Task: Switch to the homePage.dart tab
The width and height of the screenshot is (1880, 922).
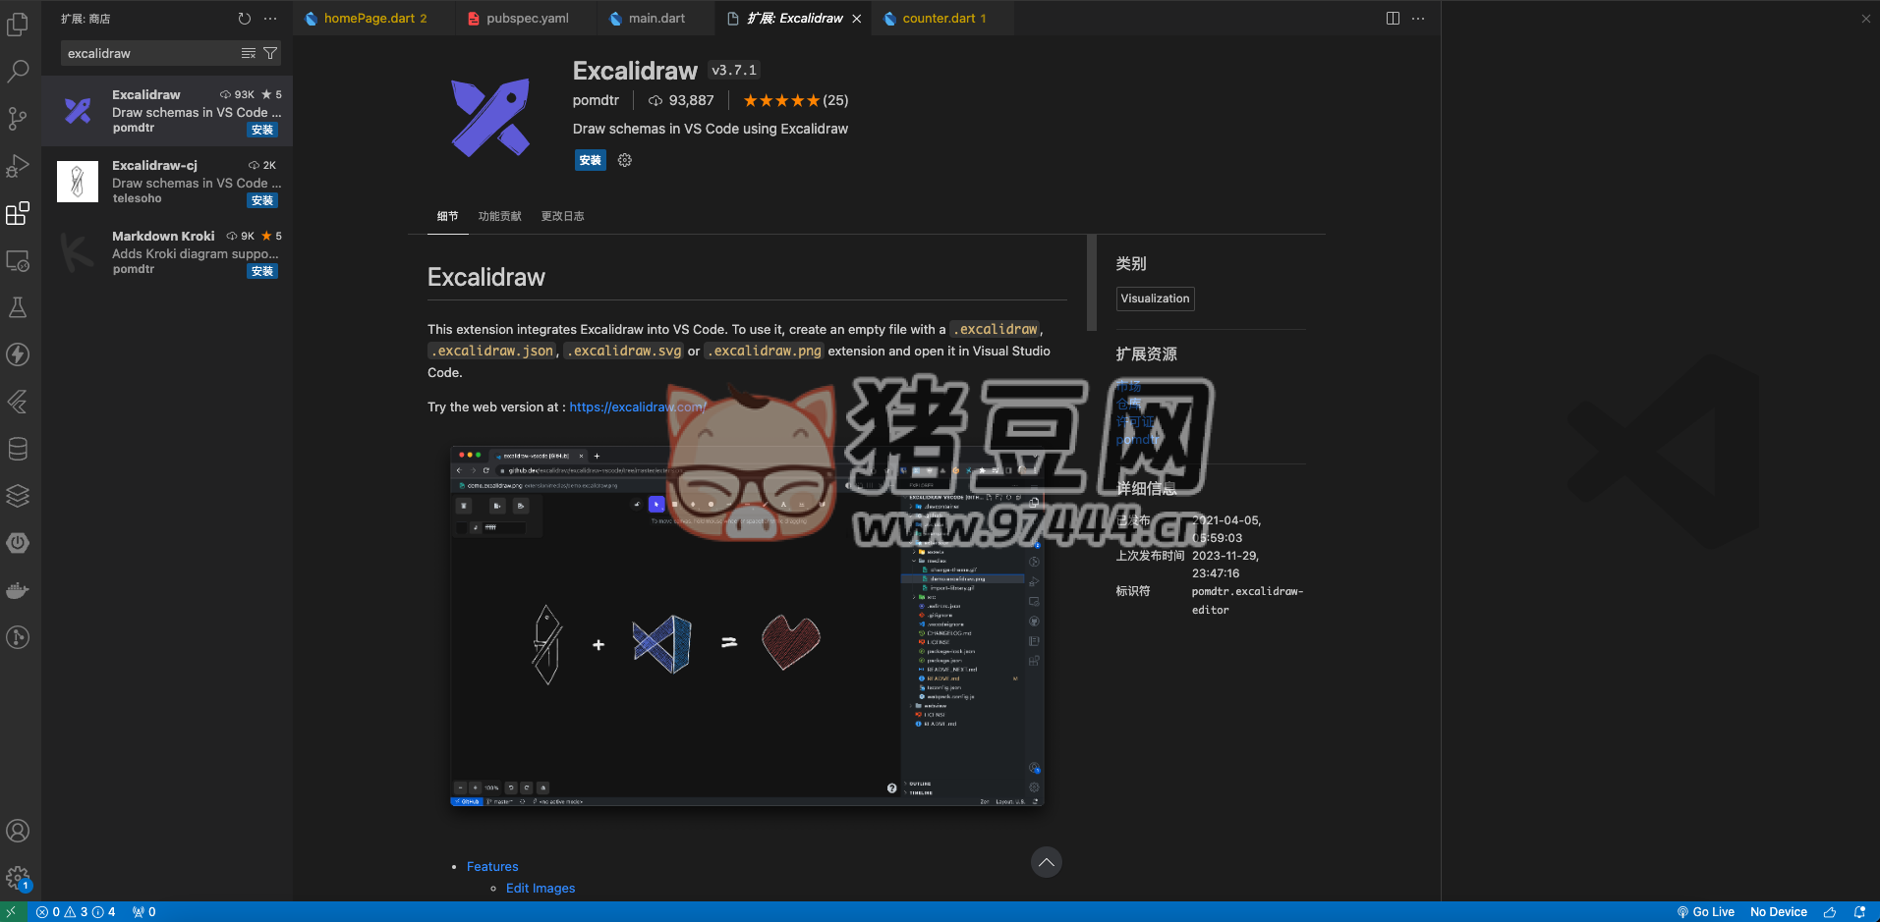Action: (374, 19)
